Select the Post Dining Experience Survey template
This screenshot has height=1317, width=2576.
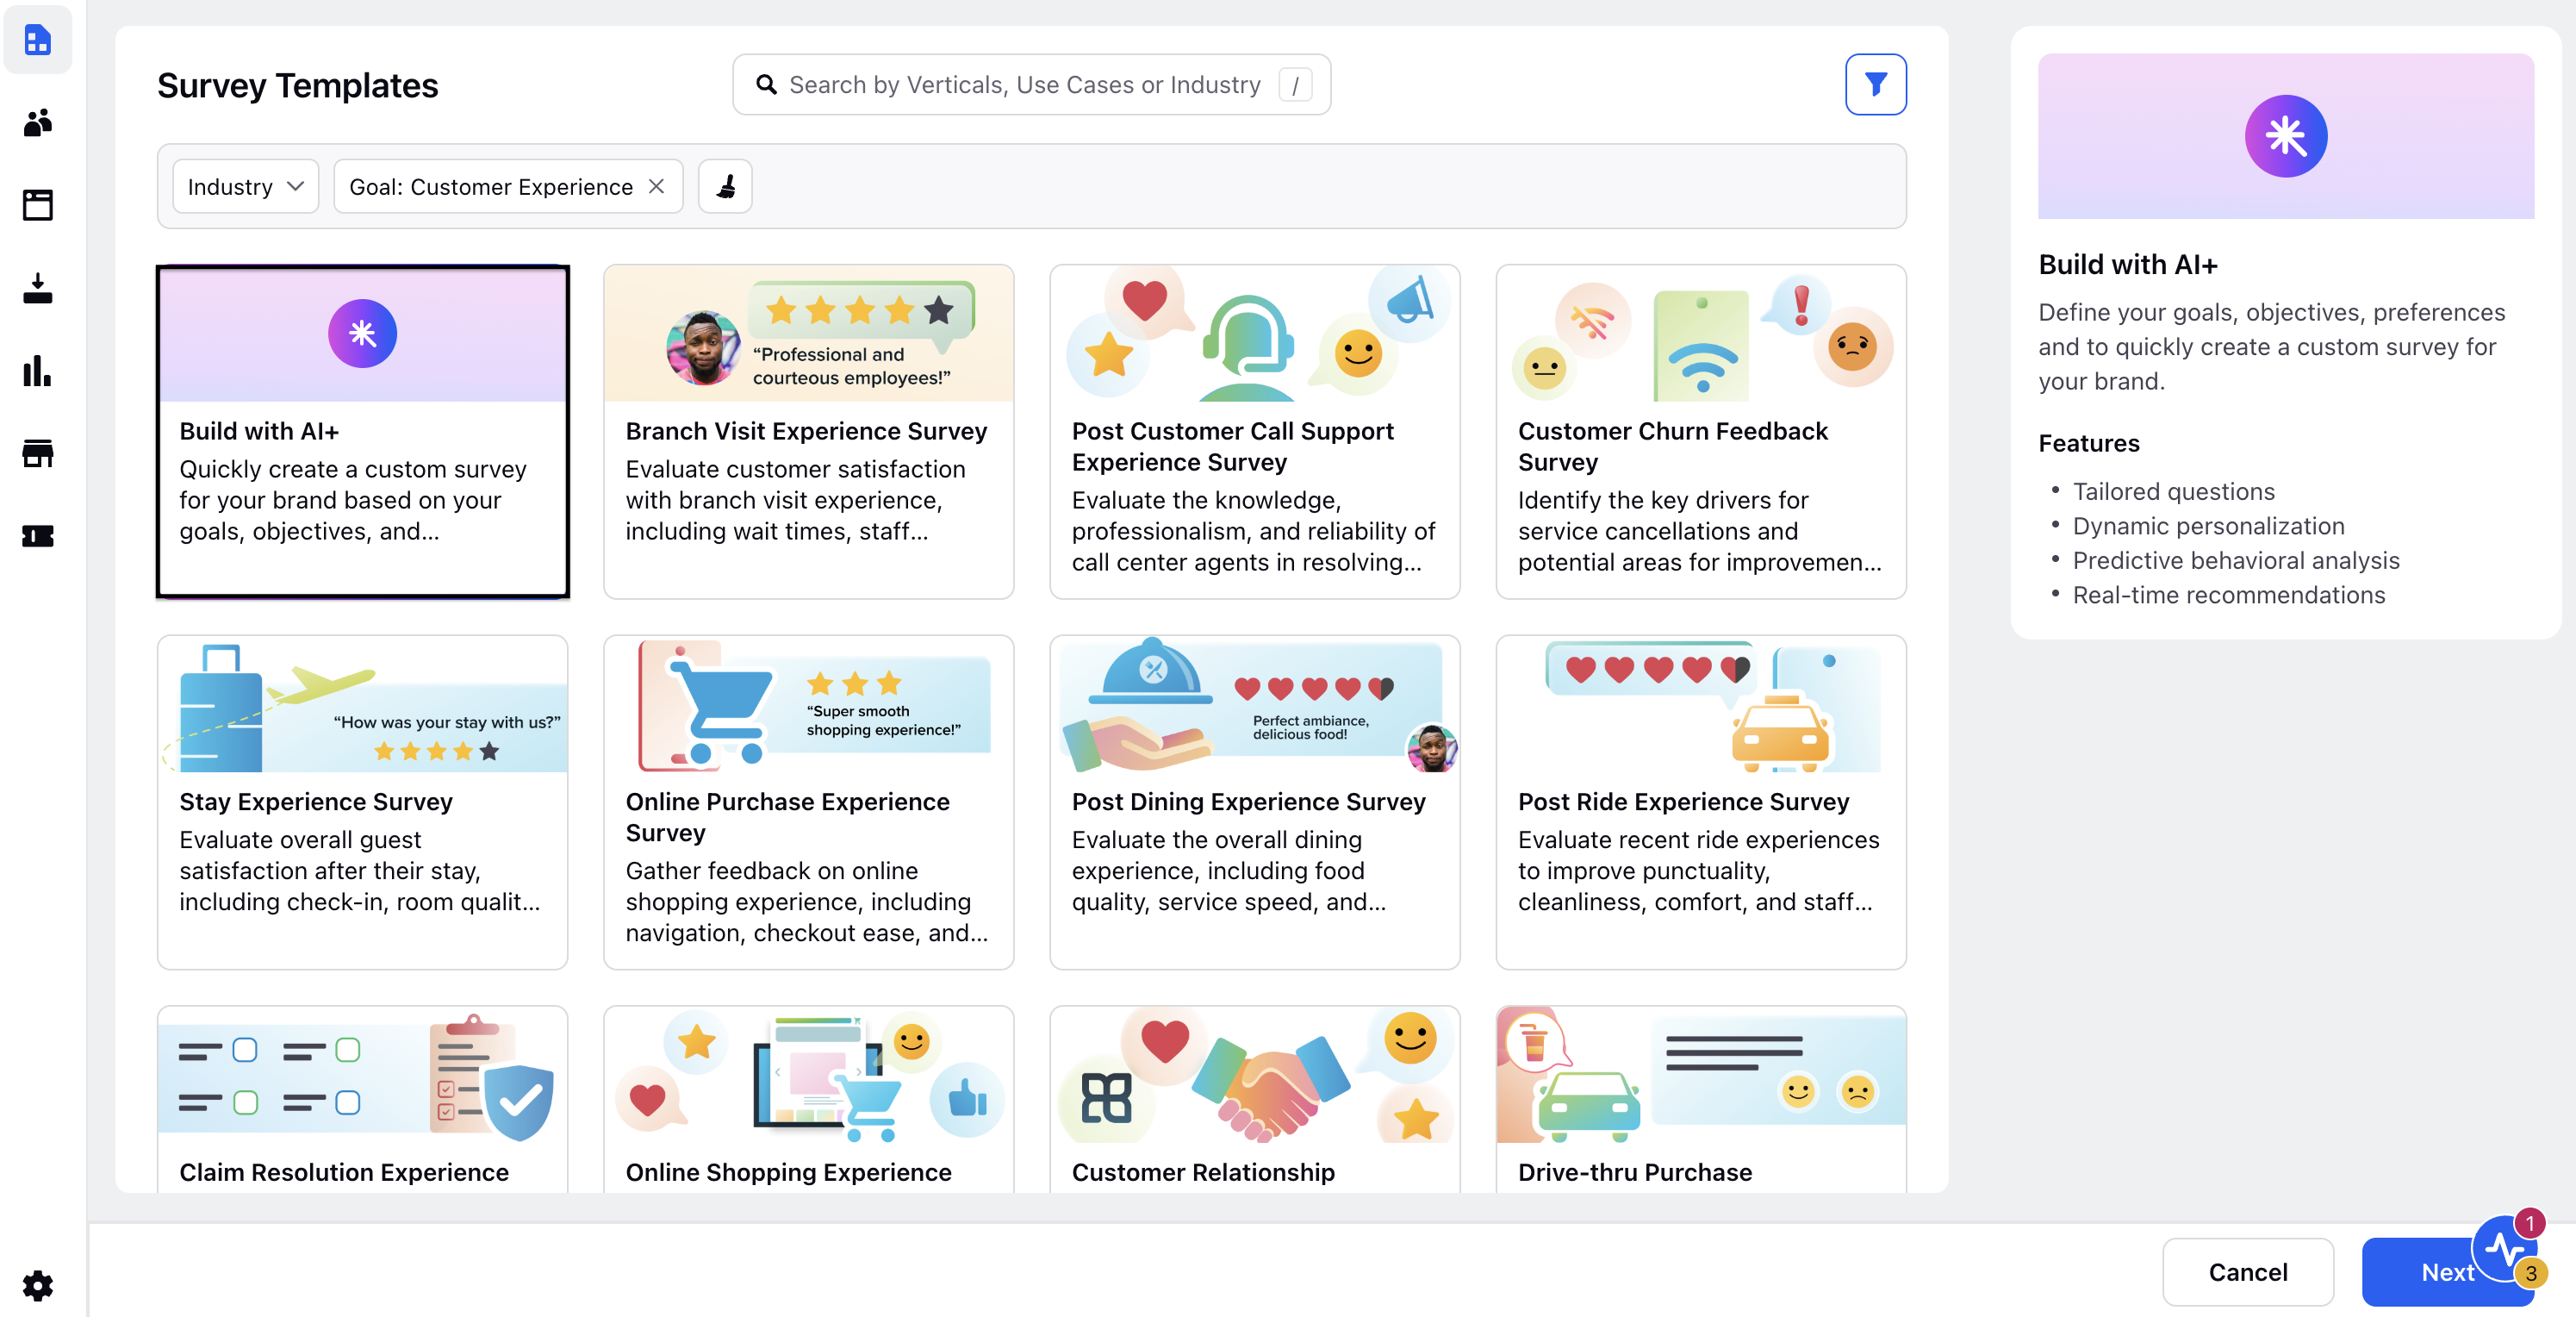(1254, 802)
